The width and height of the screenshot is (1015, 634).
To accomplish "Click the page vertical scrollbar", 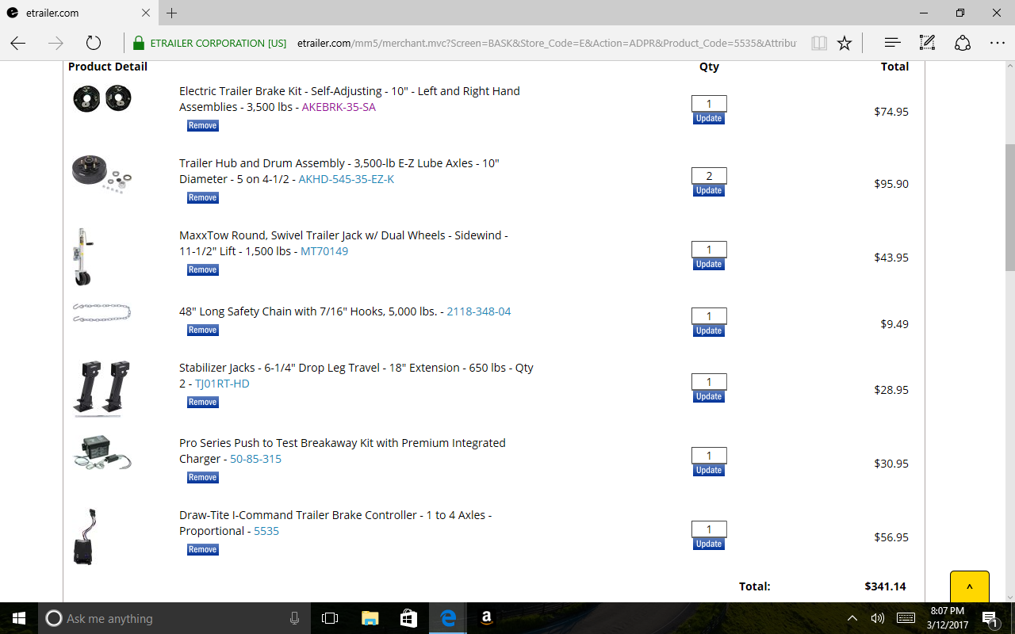I will (x=1009, y=208).
